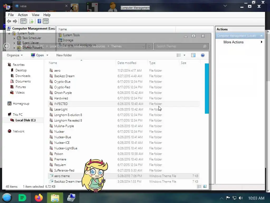Click the network tray icon
Viewport: 270px width, 203px height.
click(234, 198)
